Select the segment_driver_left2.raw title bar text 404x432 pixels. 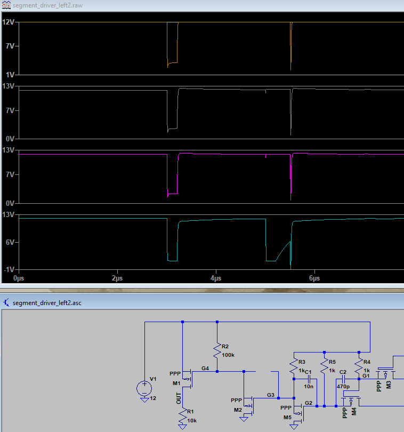(x=47, y=5)
